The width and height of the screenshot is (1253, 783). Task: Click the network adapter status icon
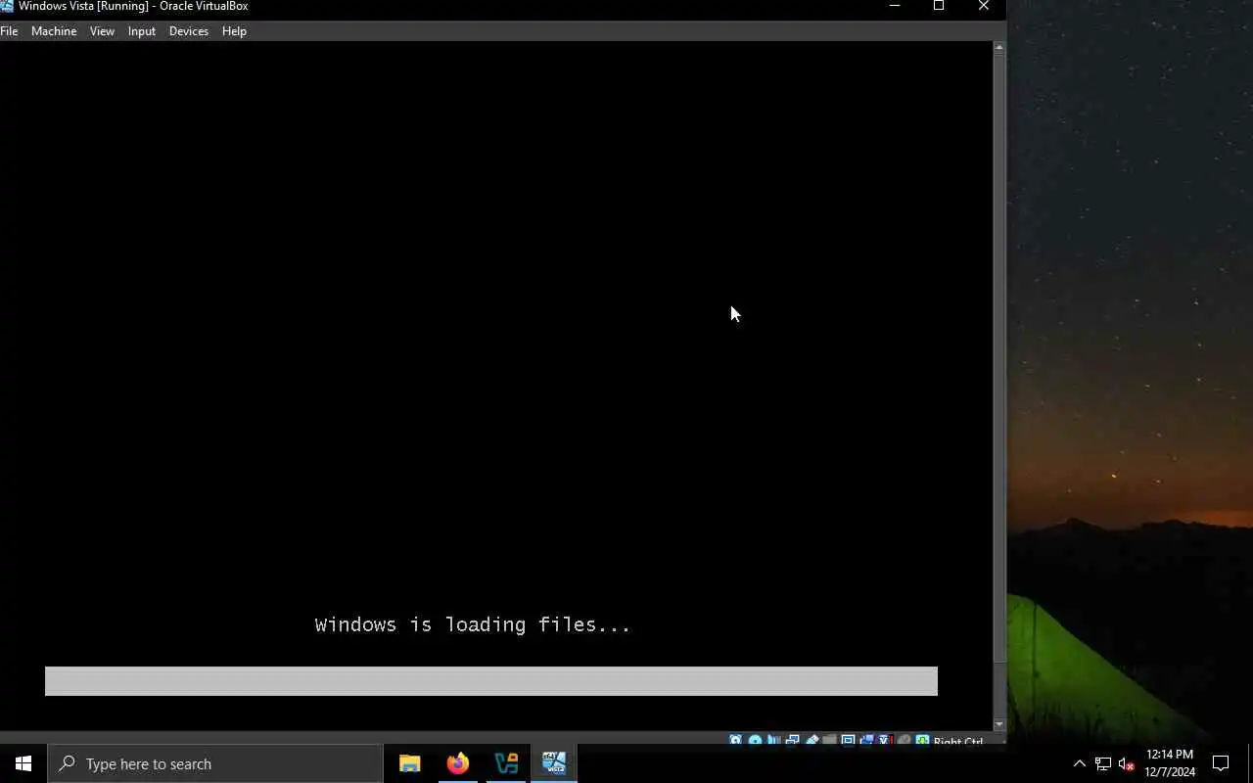[x=793, y=740]
